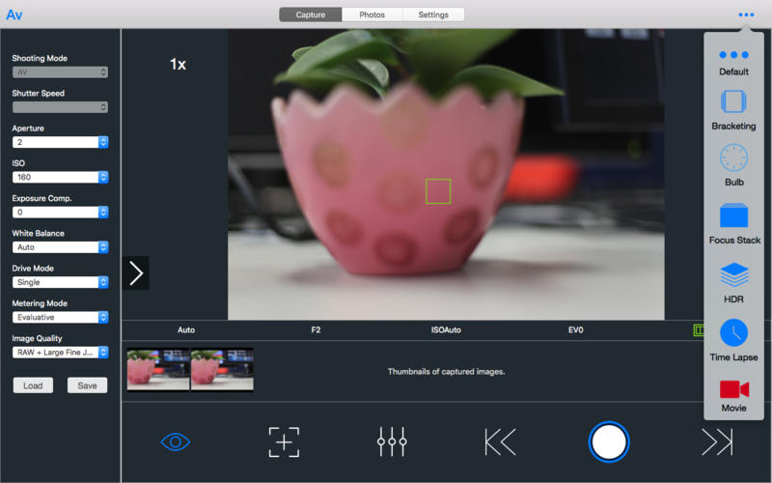Open the Settings tab

(x=432, y=14)
